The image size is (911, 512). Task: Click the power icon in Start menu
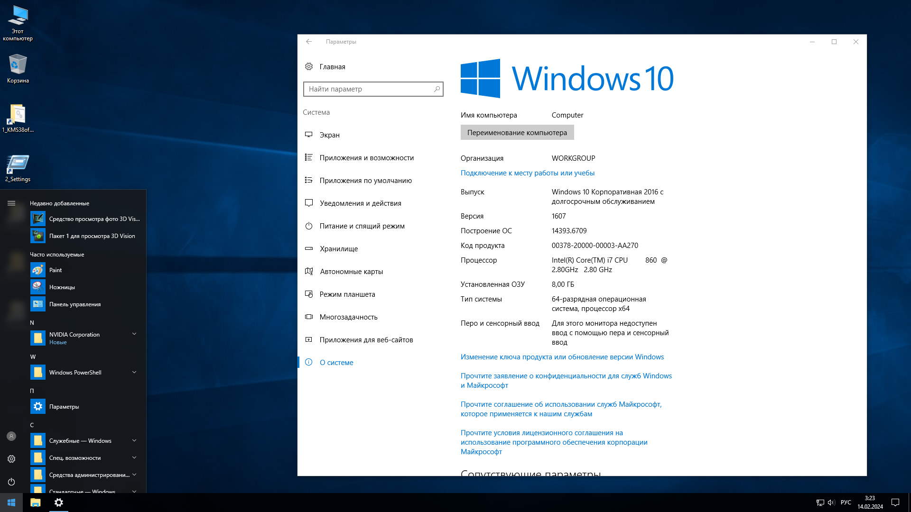[11, 482]
